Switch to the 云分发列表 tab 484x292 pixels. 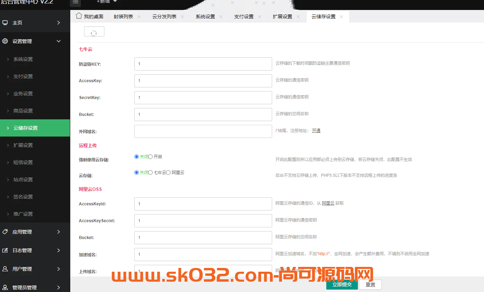tap(164, 17)
